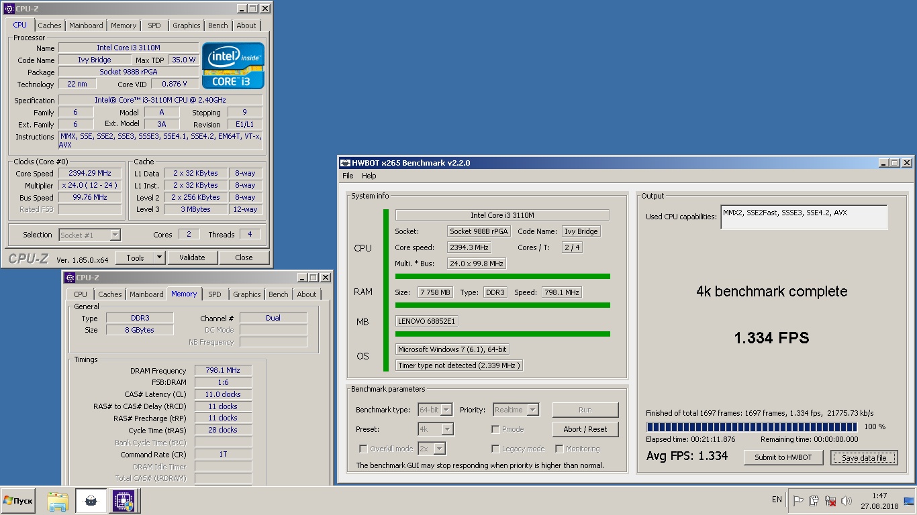
Task: Click the Name field Intel Core i3 3110M
Action: (128, 48)
